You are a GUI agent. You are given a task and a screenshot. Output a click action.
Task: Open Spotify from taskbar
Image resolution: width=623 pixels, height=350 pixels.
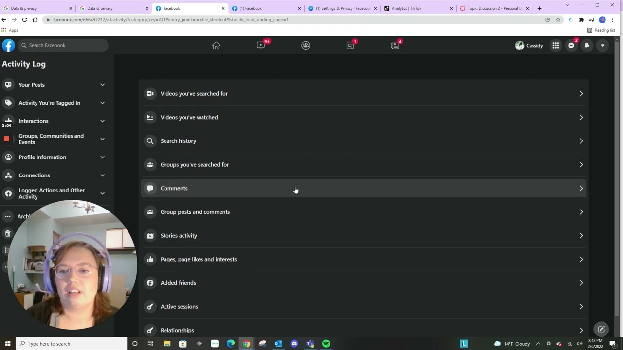326,344
